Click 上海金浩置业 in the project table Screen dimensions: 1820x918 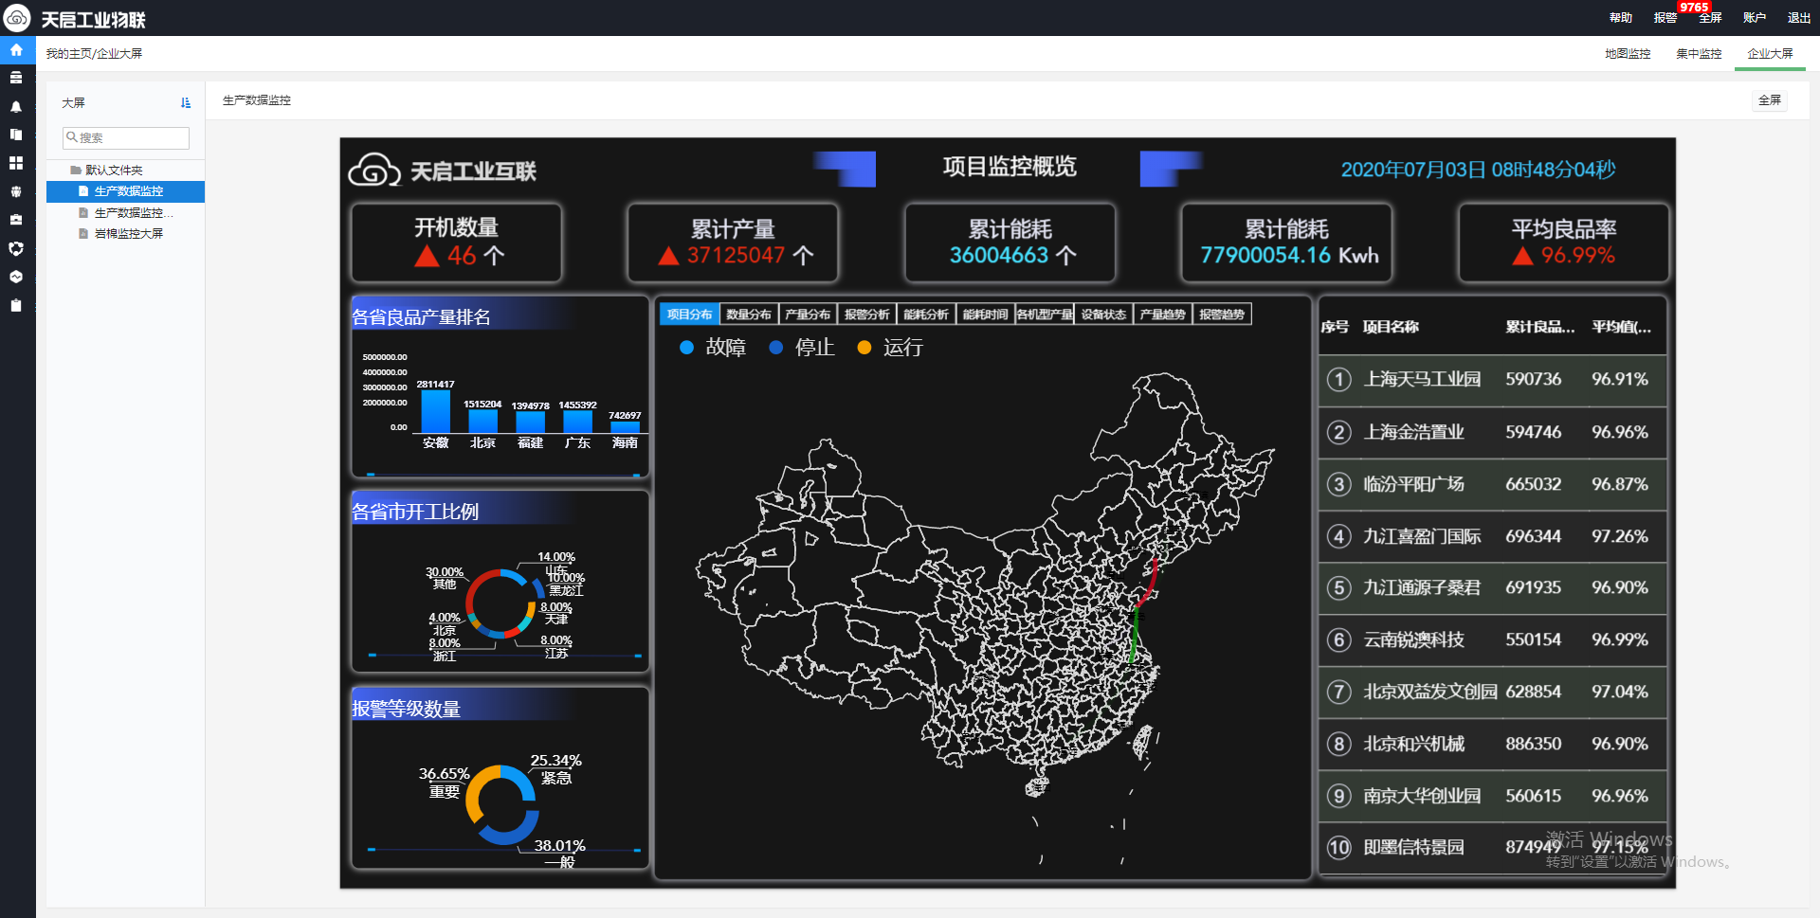tap(1413, 432)
